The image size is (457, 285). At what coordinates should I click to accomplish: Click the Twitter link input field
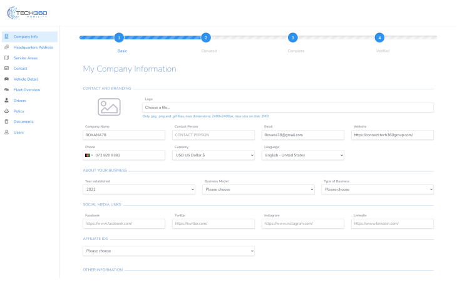pos(213,224)
